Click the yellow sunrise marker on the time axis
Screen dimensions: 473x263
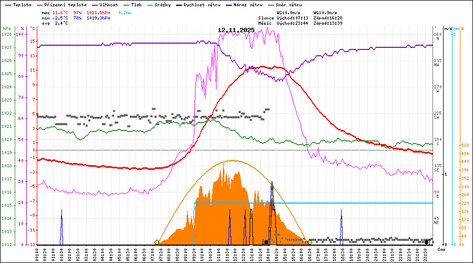click(157, 242)
